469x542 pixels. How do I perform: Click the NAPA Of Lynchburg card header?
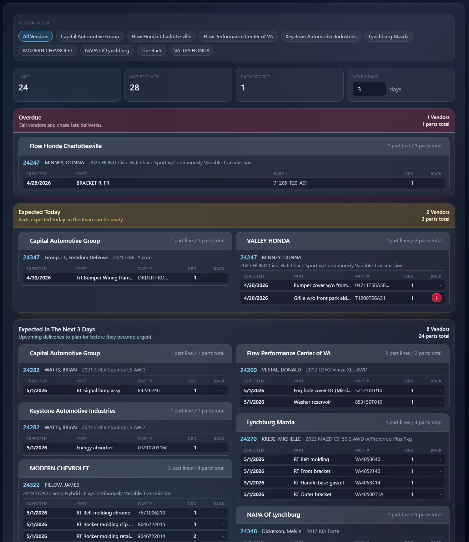click(342, 515)
